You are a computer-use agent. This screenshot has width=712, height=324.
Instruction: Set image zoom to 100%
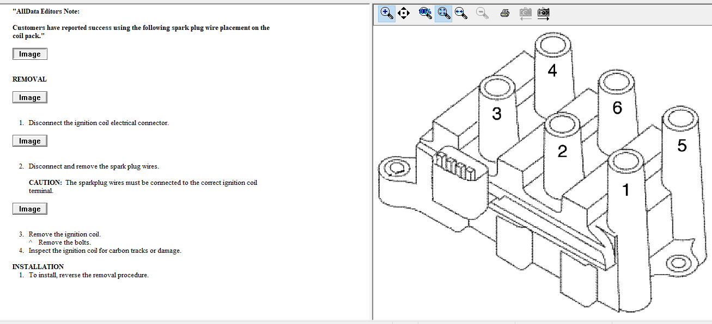425,13
